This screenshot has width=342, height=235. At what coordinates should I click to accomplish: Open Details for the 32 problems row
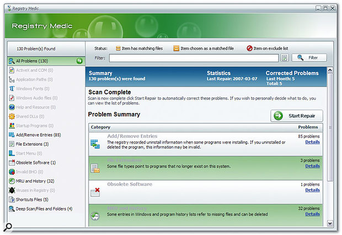pos(312,214)
